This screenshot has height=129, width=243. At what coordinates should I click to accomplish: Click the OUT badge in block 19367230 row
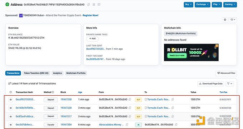138,100
